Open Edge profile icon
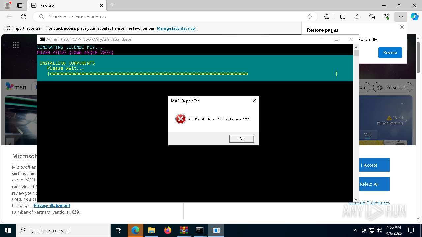The width and height of the screenshot is (422, 237). click(x=7, y=5)
